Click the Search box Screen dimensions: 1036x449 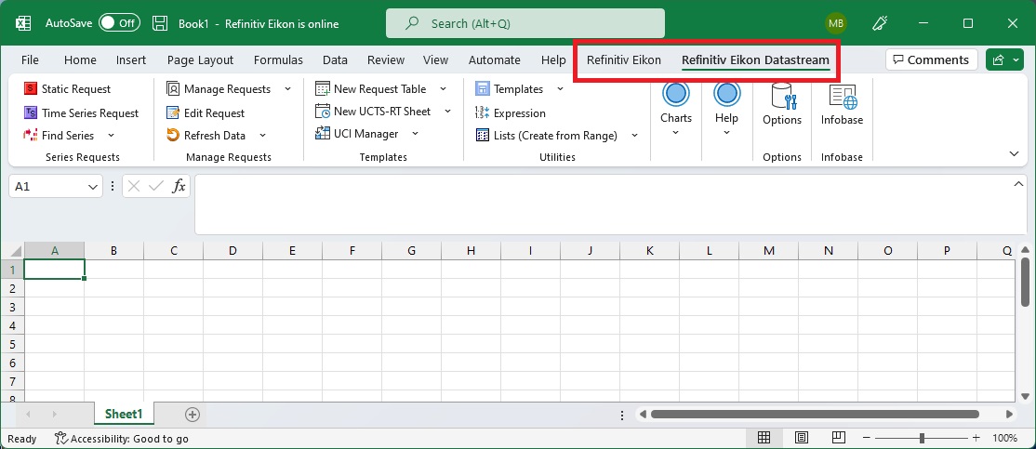coord(525,24)
